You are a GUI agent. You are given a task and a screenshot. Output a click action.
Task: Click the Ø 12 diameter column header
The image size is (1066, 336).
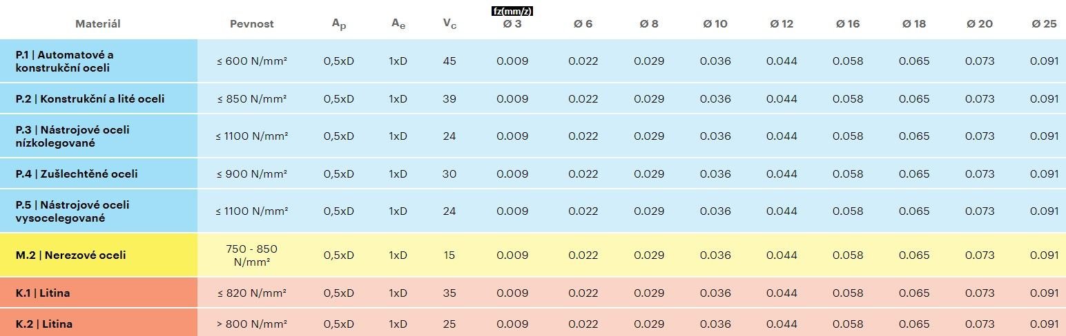782,24
